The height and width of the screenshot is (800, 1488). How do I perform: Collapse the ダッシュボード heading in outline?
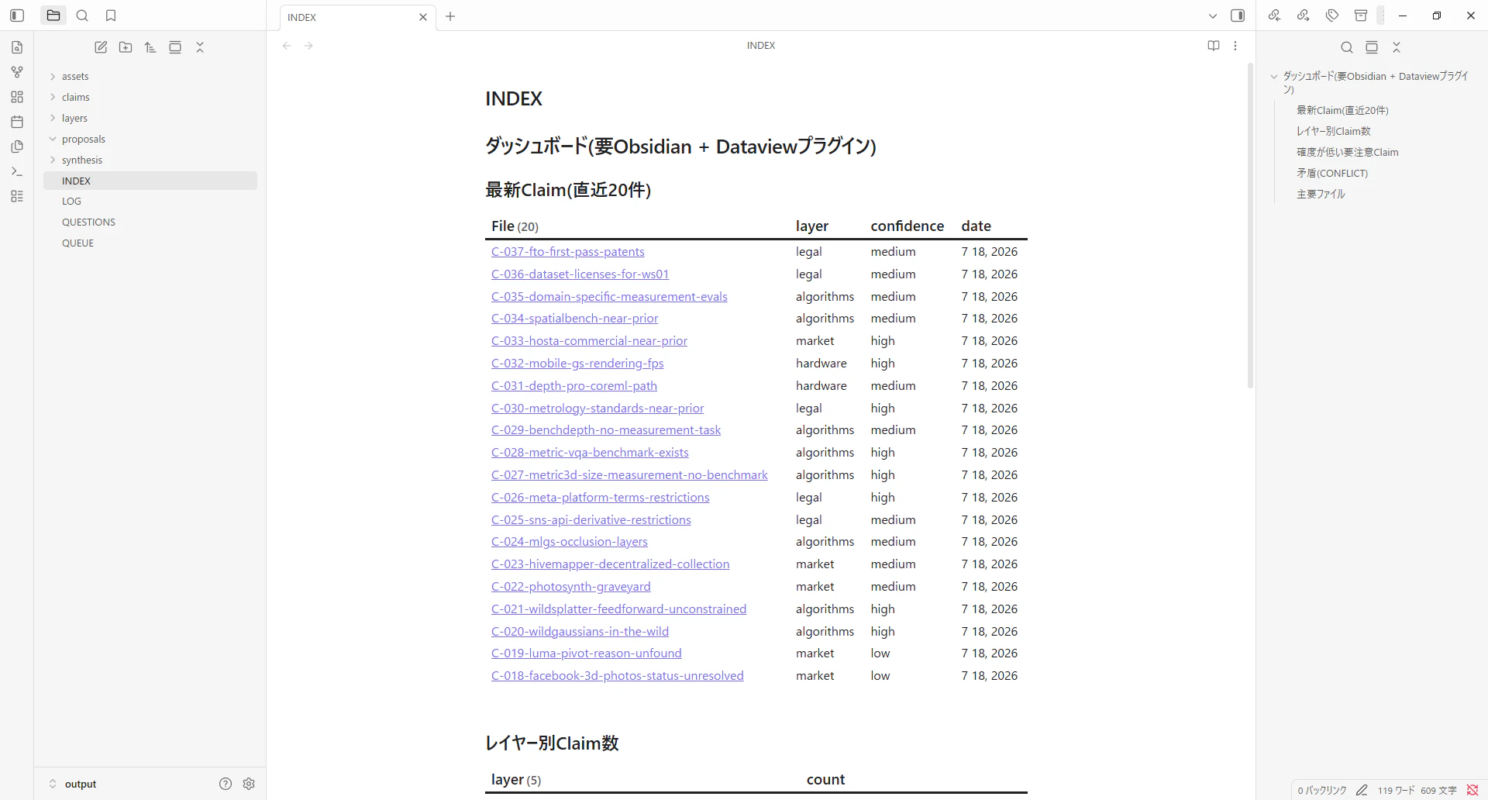point(1274,77)
